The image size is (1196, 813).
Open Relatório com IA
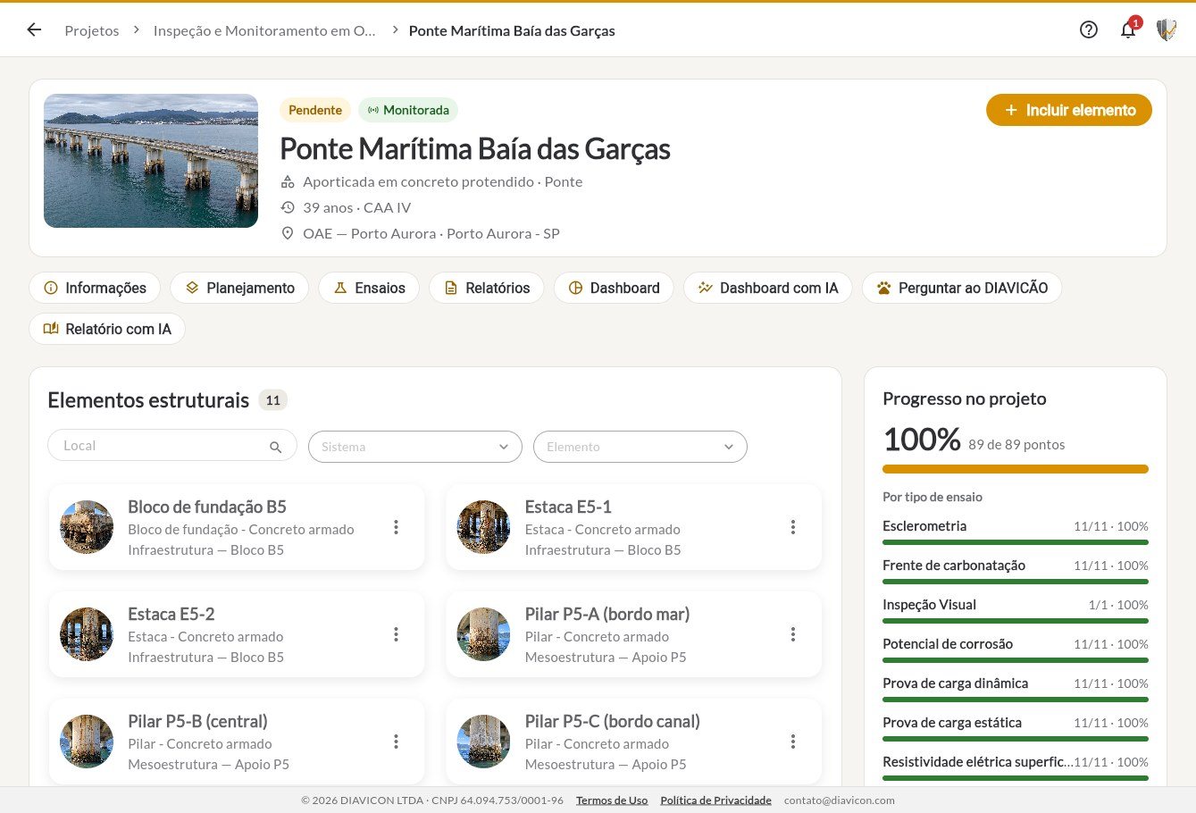[x=107, y=329]
